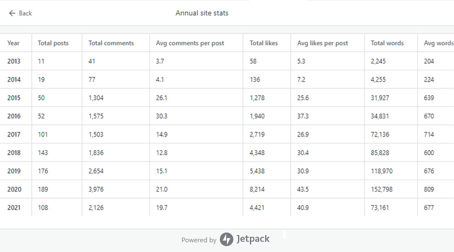
Task: Select the Total posts column header
Action: click(53, 43)
